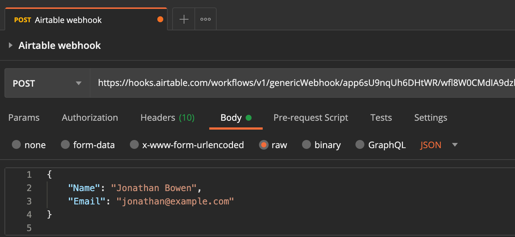Select x-www-form-urlencoded body type
515x237 pixels.
tap(187, 145)
